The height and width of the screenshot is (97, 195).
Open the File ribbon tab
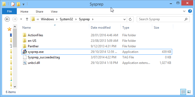point(9,11)
